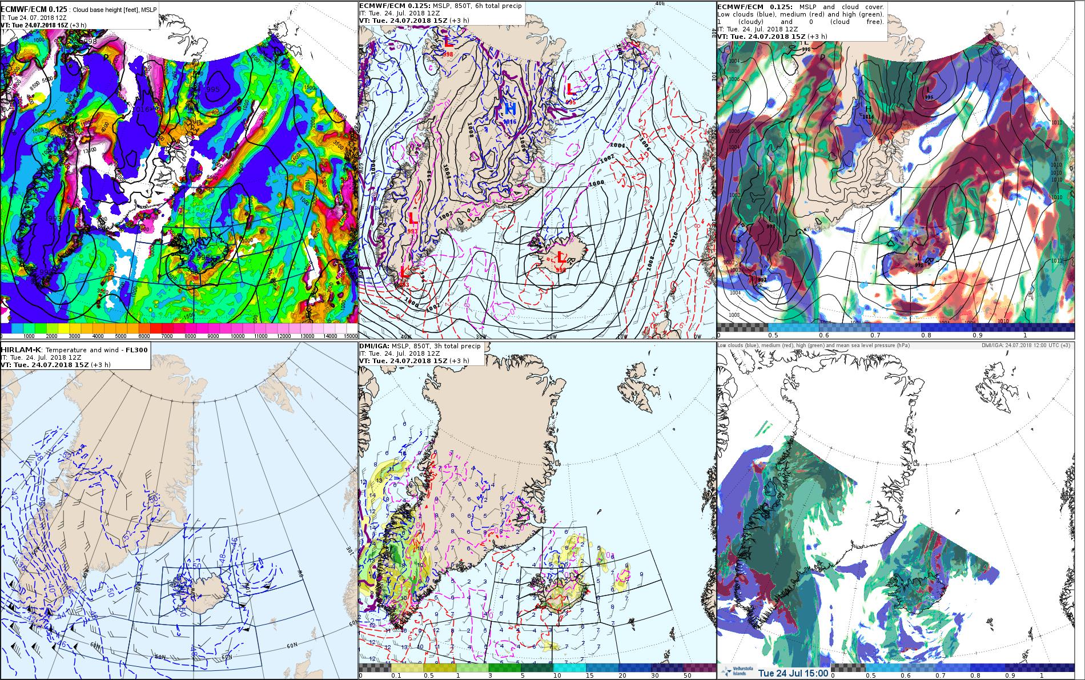Image resolution: width=1085 pixels, height=680 pixels.
Task: Pick the light green 1 swatch in precip legend
Action: (472, 667)
